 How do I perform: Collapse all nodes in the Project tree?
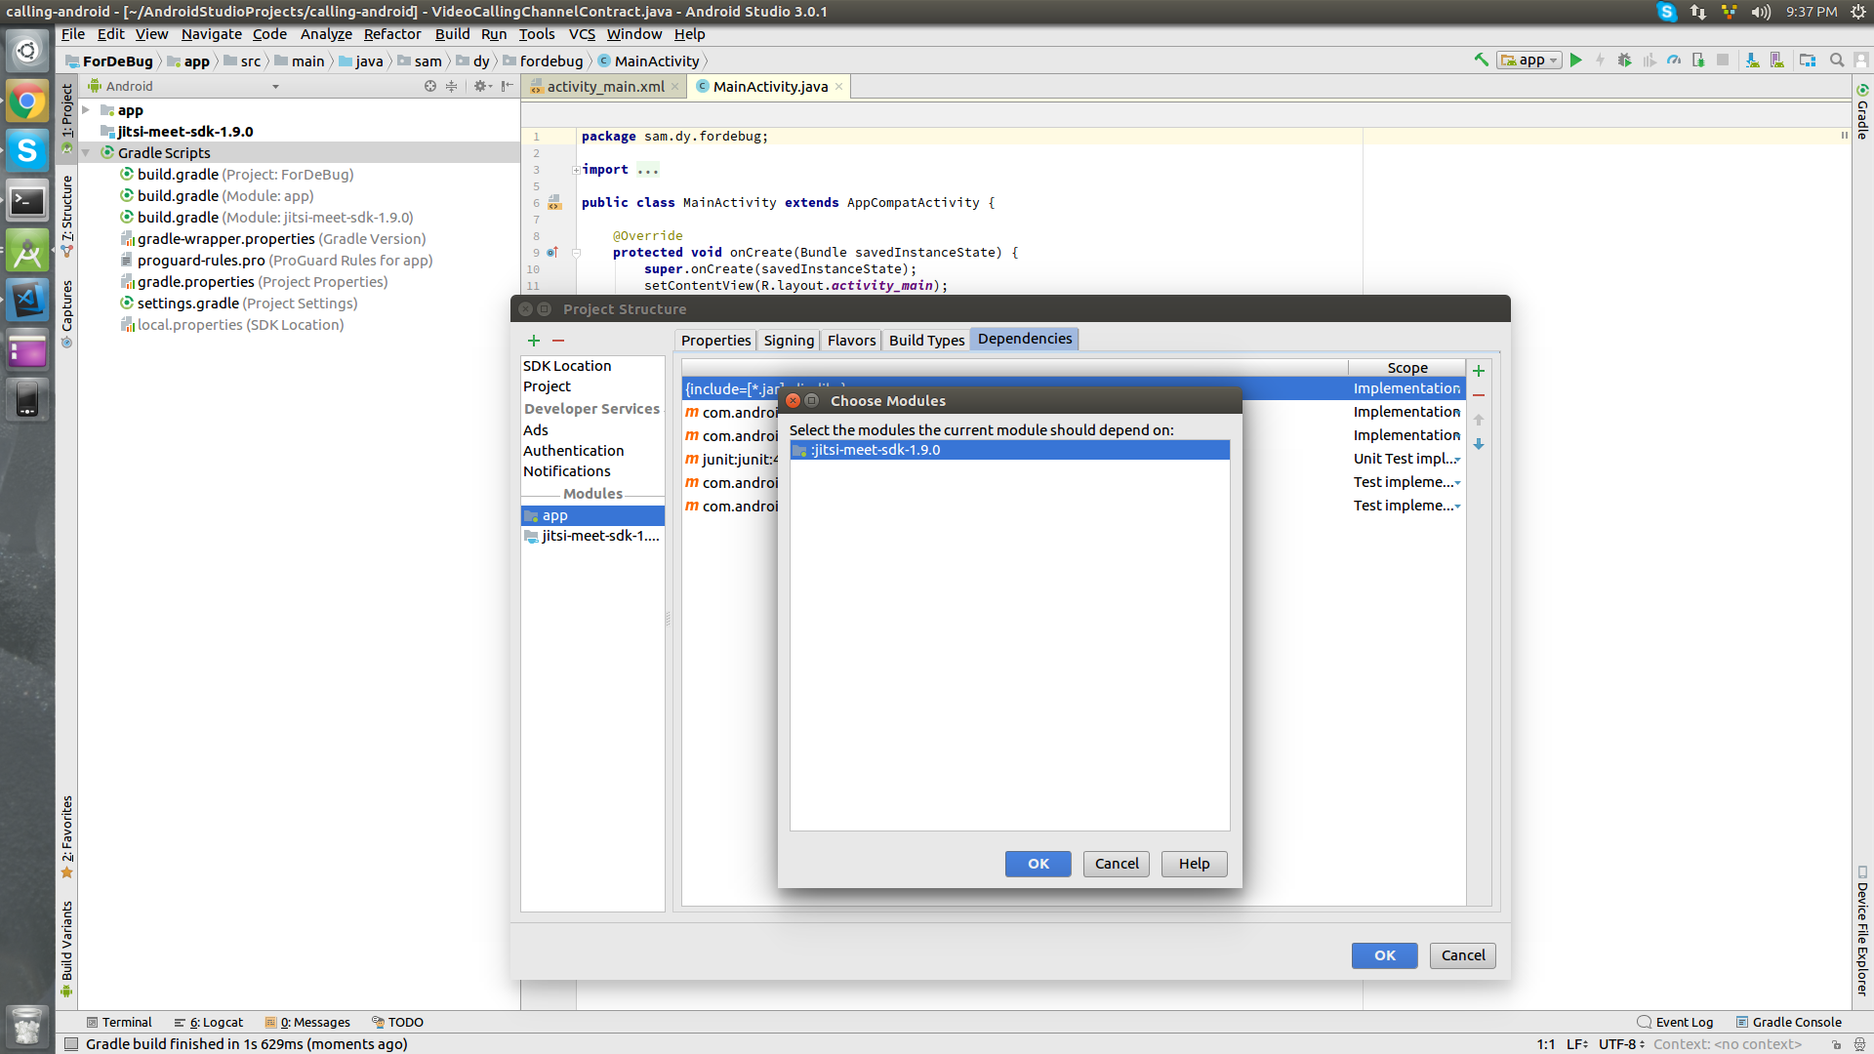[x=451, y=86]
